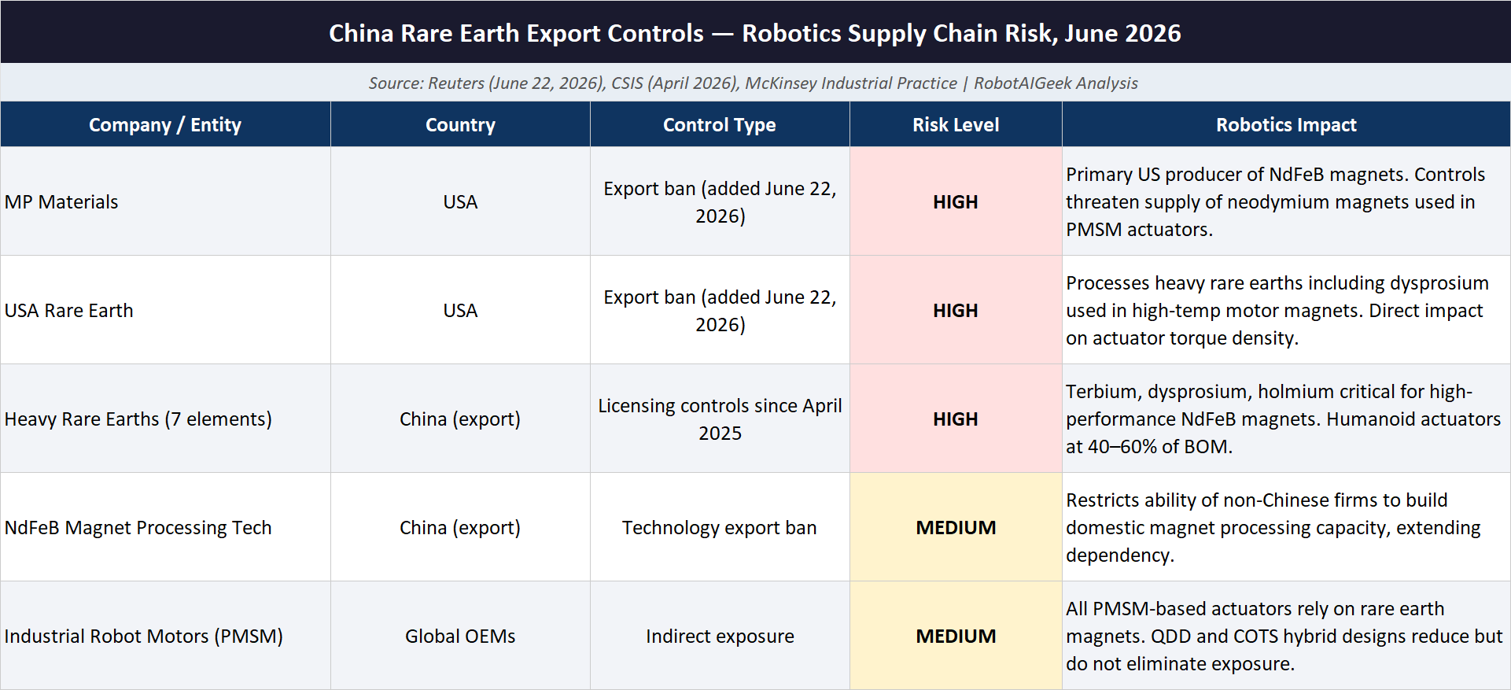Select the Risk Level column header
The image size is (1511, 690).
(x=956, y=124)
